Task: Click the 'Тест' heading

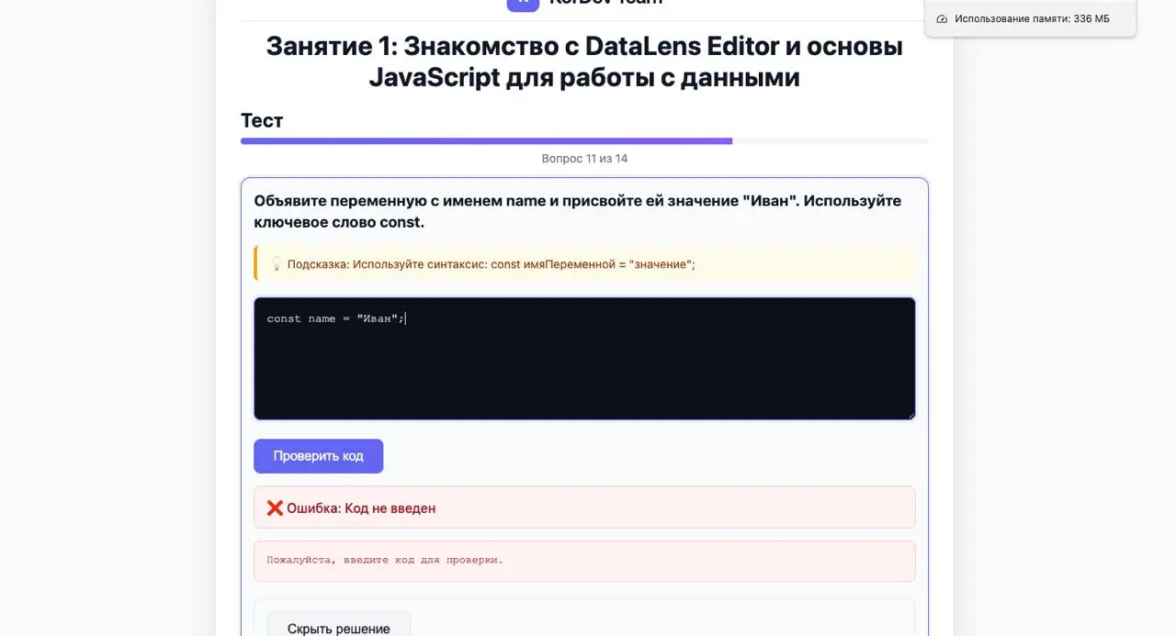Action: coord(262,120)
